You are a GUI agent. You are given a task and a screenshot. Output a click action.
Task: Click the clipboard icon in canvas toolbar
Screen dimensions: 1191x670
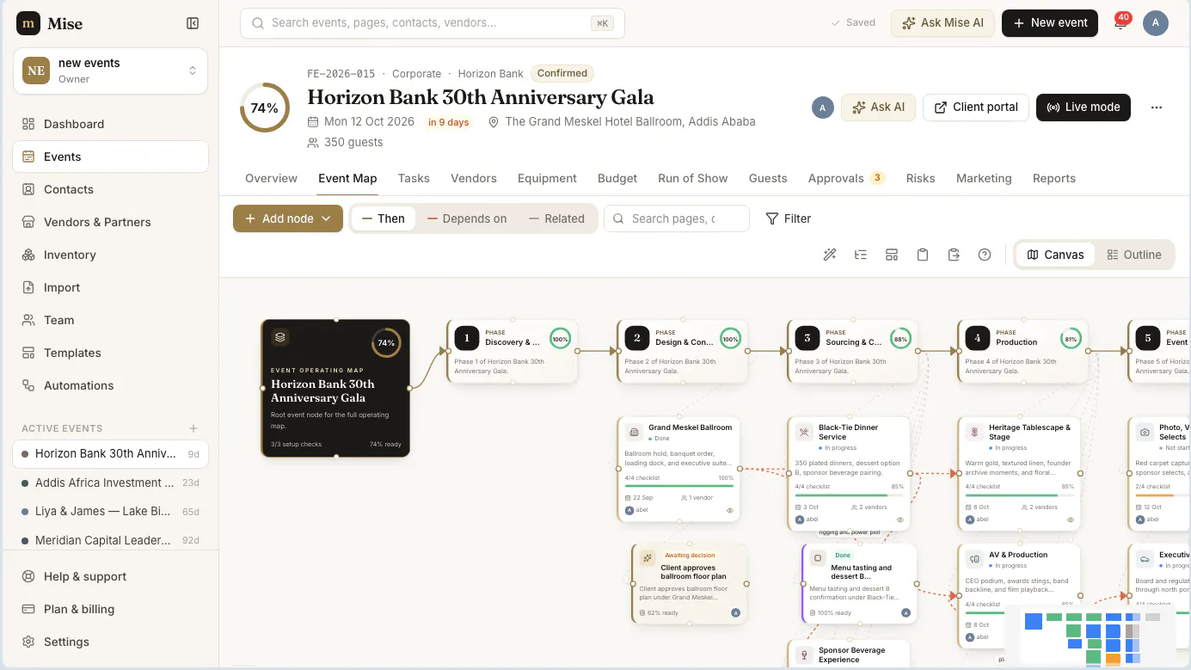(x=923, y=255)
